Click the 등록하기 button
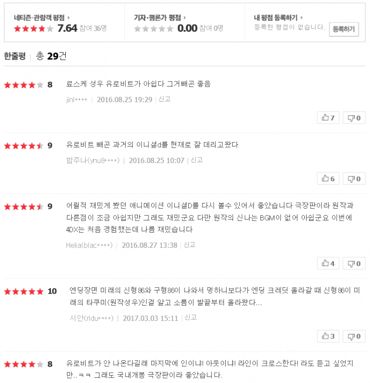 pyautogui.click(x=344, y=29)
